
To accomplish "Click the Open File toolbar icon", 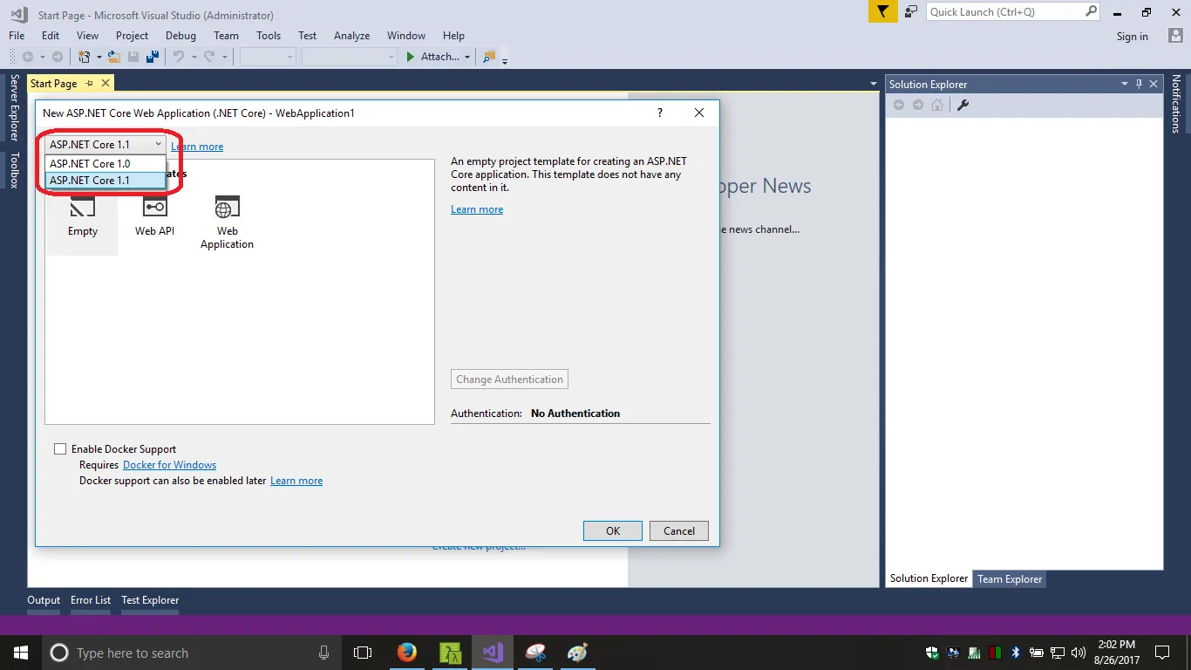I will point(113,57).
